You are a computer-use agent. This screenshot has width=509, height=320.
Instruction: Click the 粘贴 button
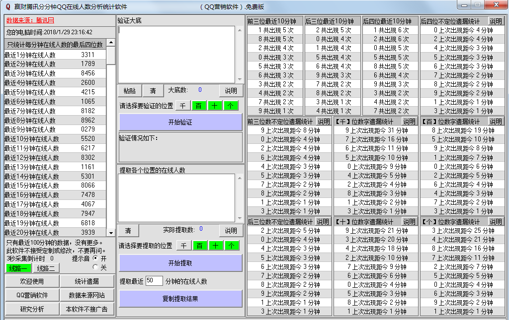point(130,91)
